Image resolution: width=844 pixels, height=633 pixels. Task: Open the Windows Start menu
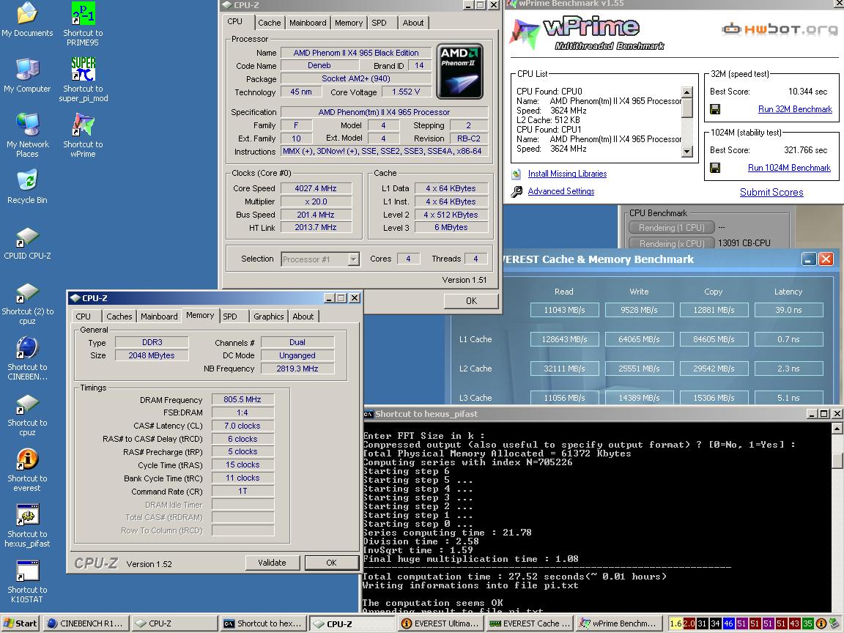(x=20, y=623)
